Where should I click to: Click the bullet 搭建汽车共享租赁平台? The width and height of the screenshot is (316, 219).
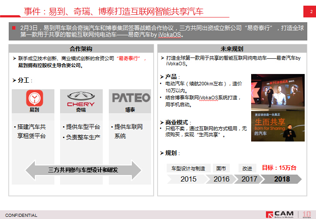point(30,131)
